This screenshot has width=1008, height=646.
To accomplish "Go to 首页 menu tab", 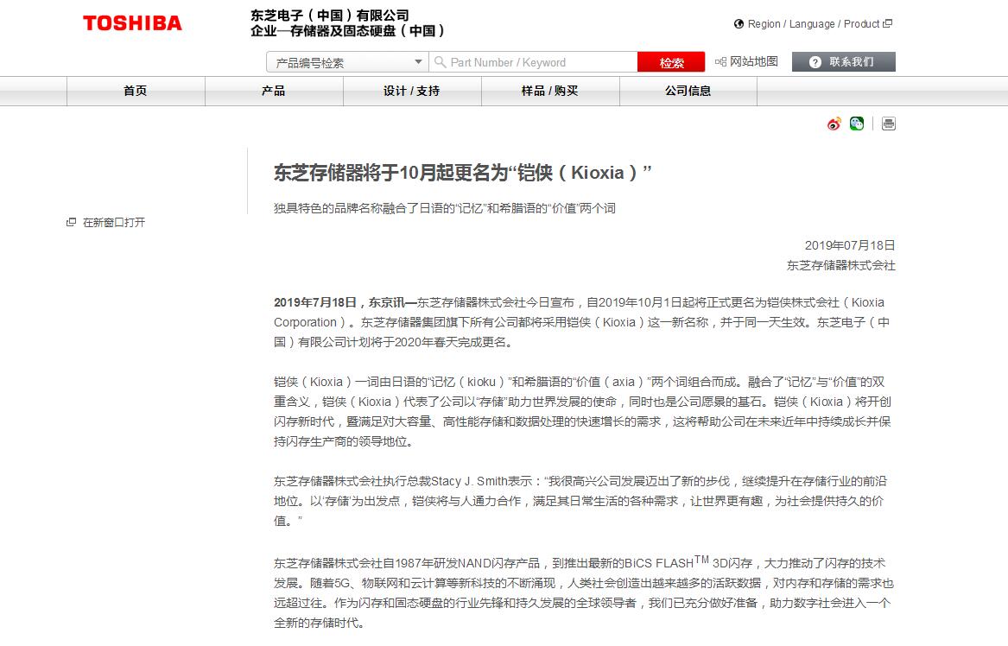I will [136, 91].
